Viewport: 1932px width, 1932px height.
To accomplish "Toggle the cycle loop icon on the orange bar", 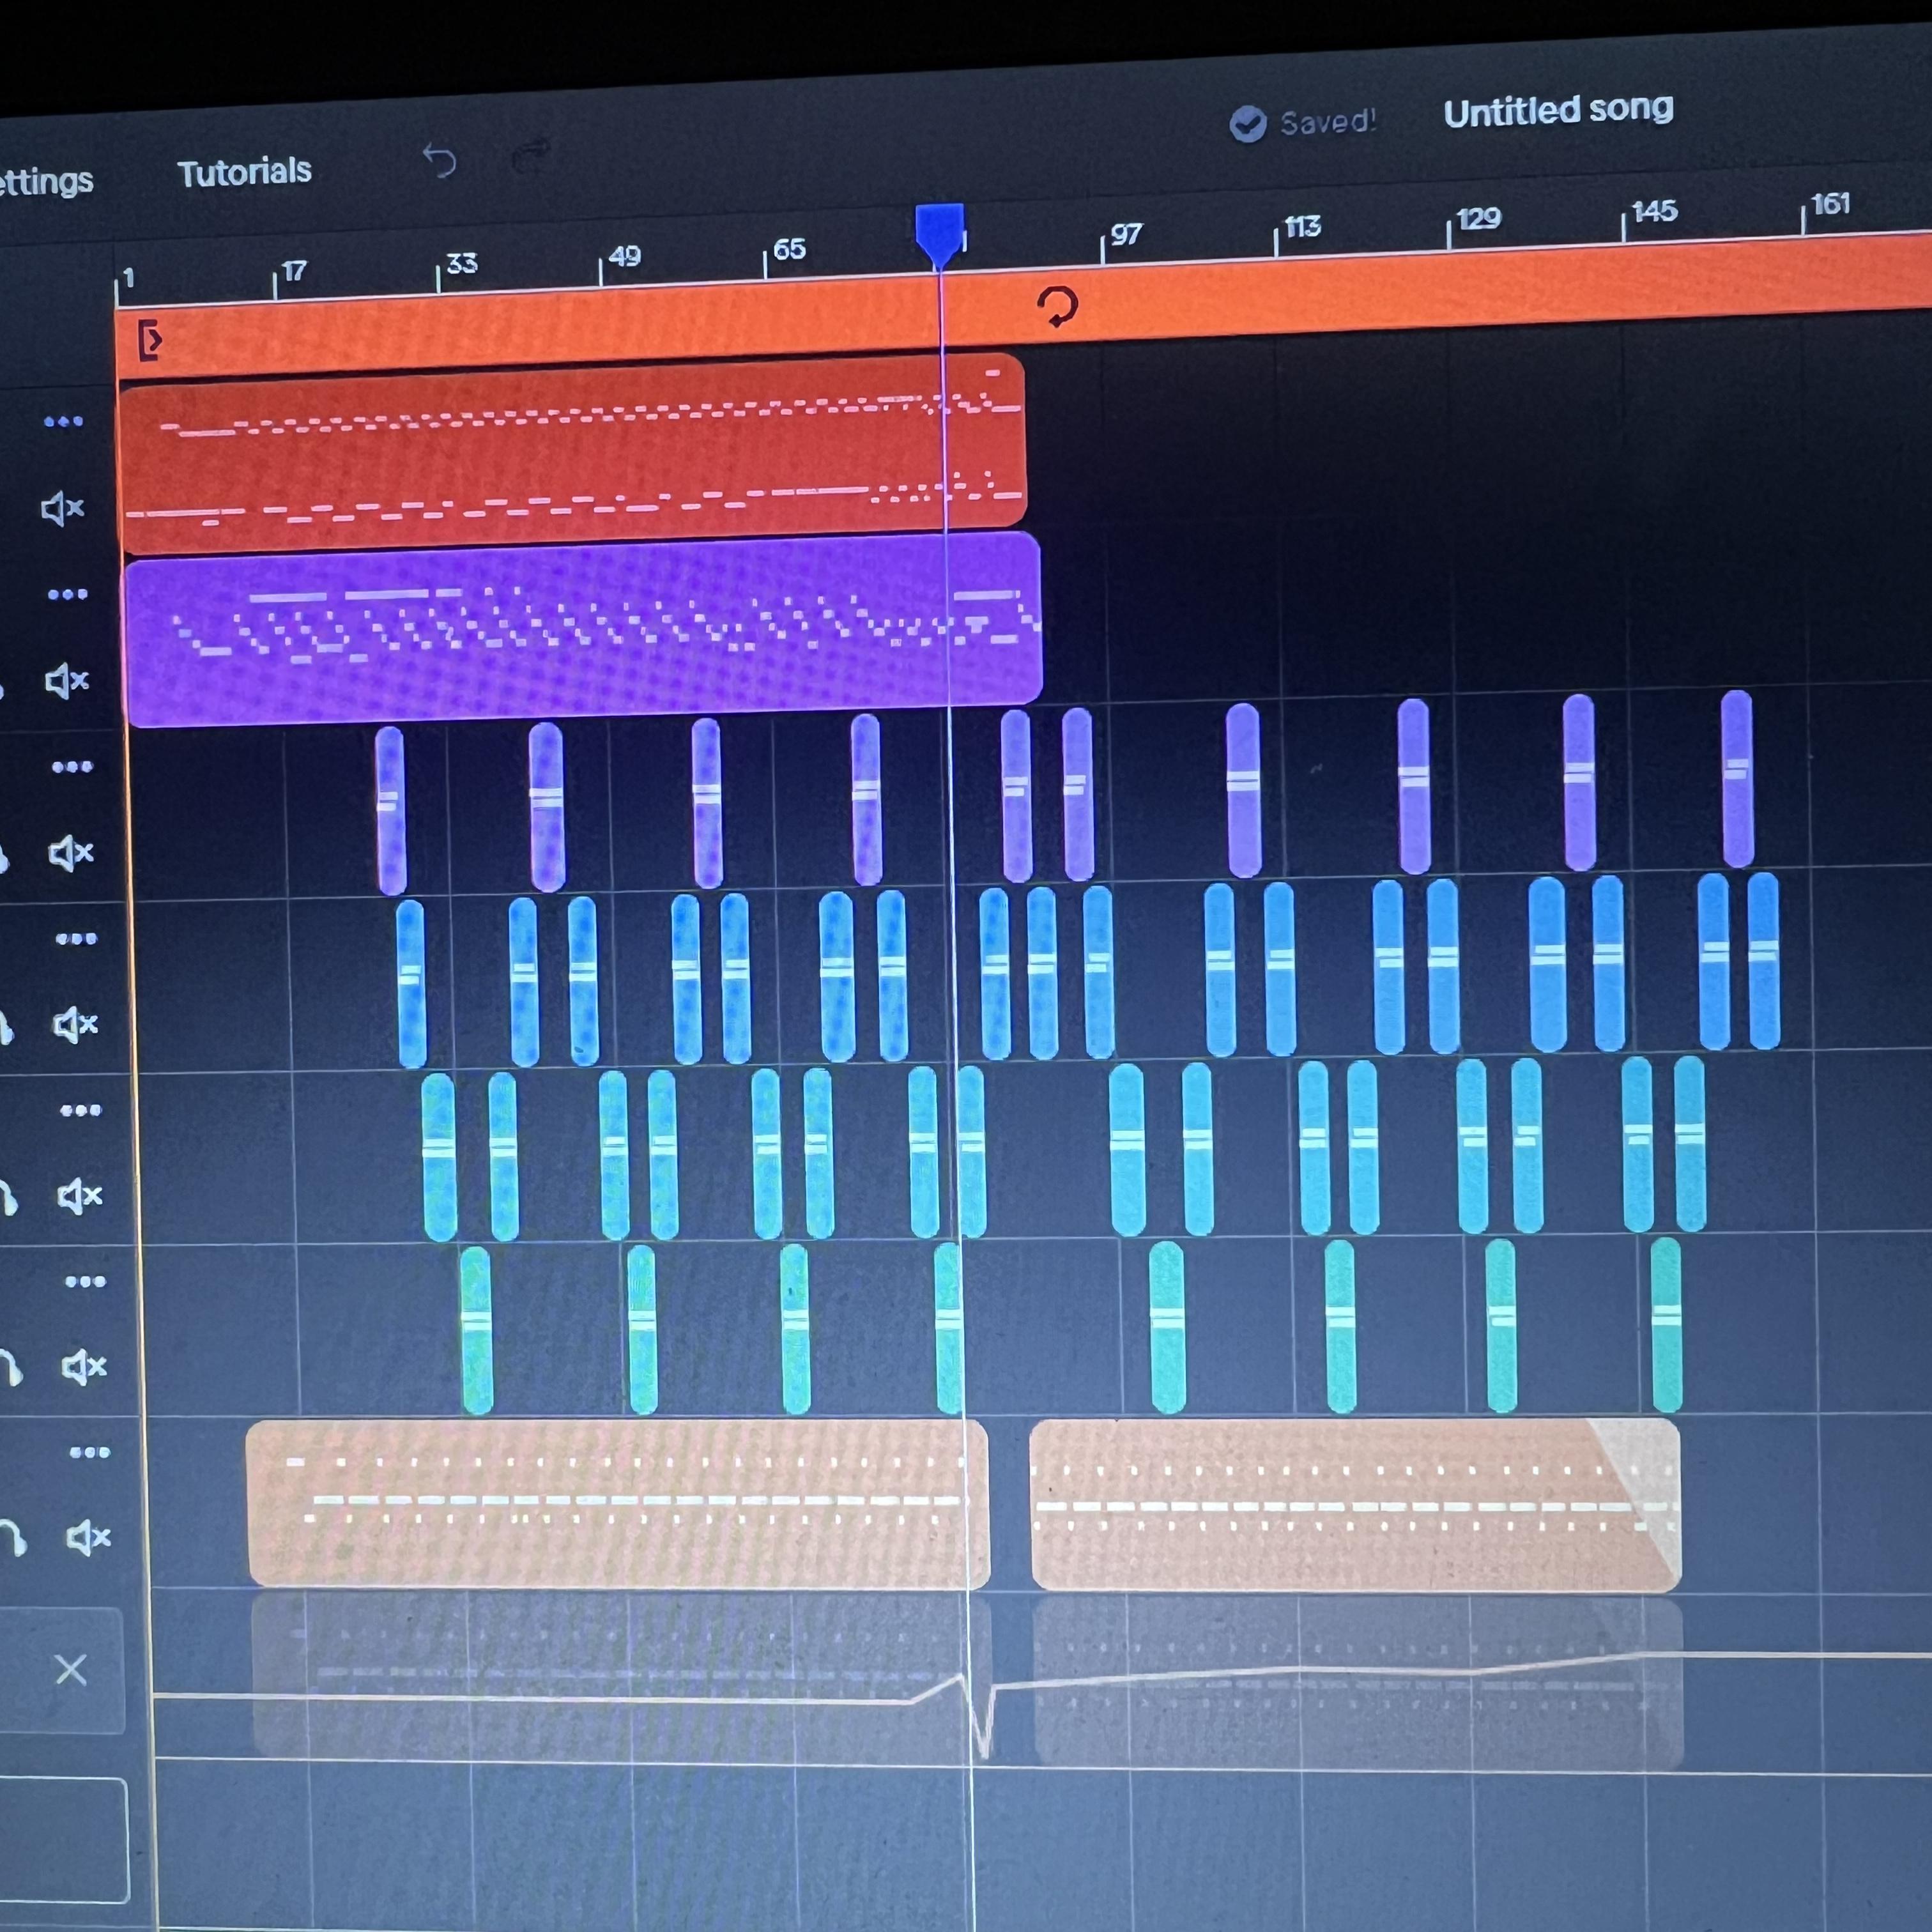I will coord(1057,306).
